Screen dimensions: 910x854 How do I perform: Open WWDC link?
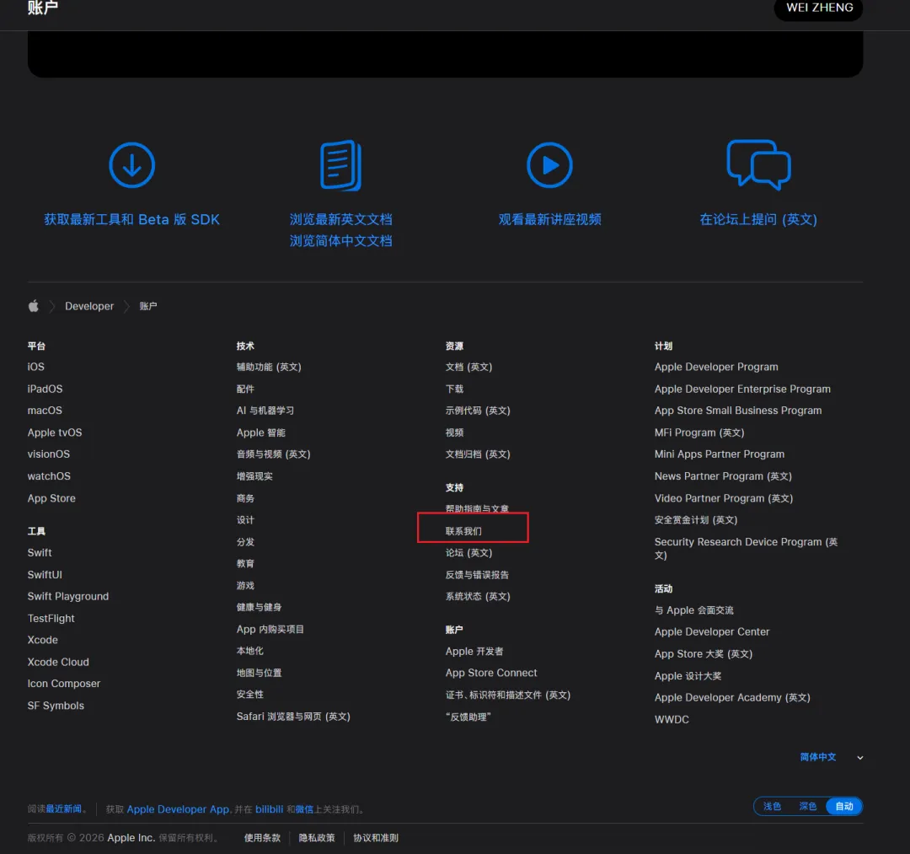(672, 719)
